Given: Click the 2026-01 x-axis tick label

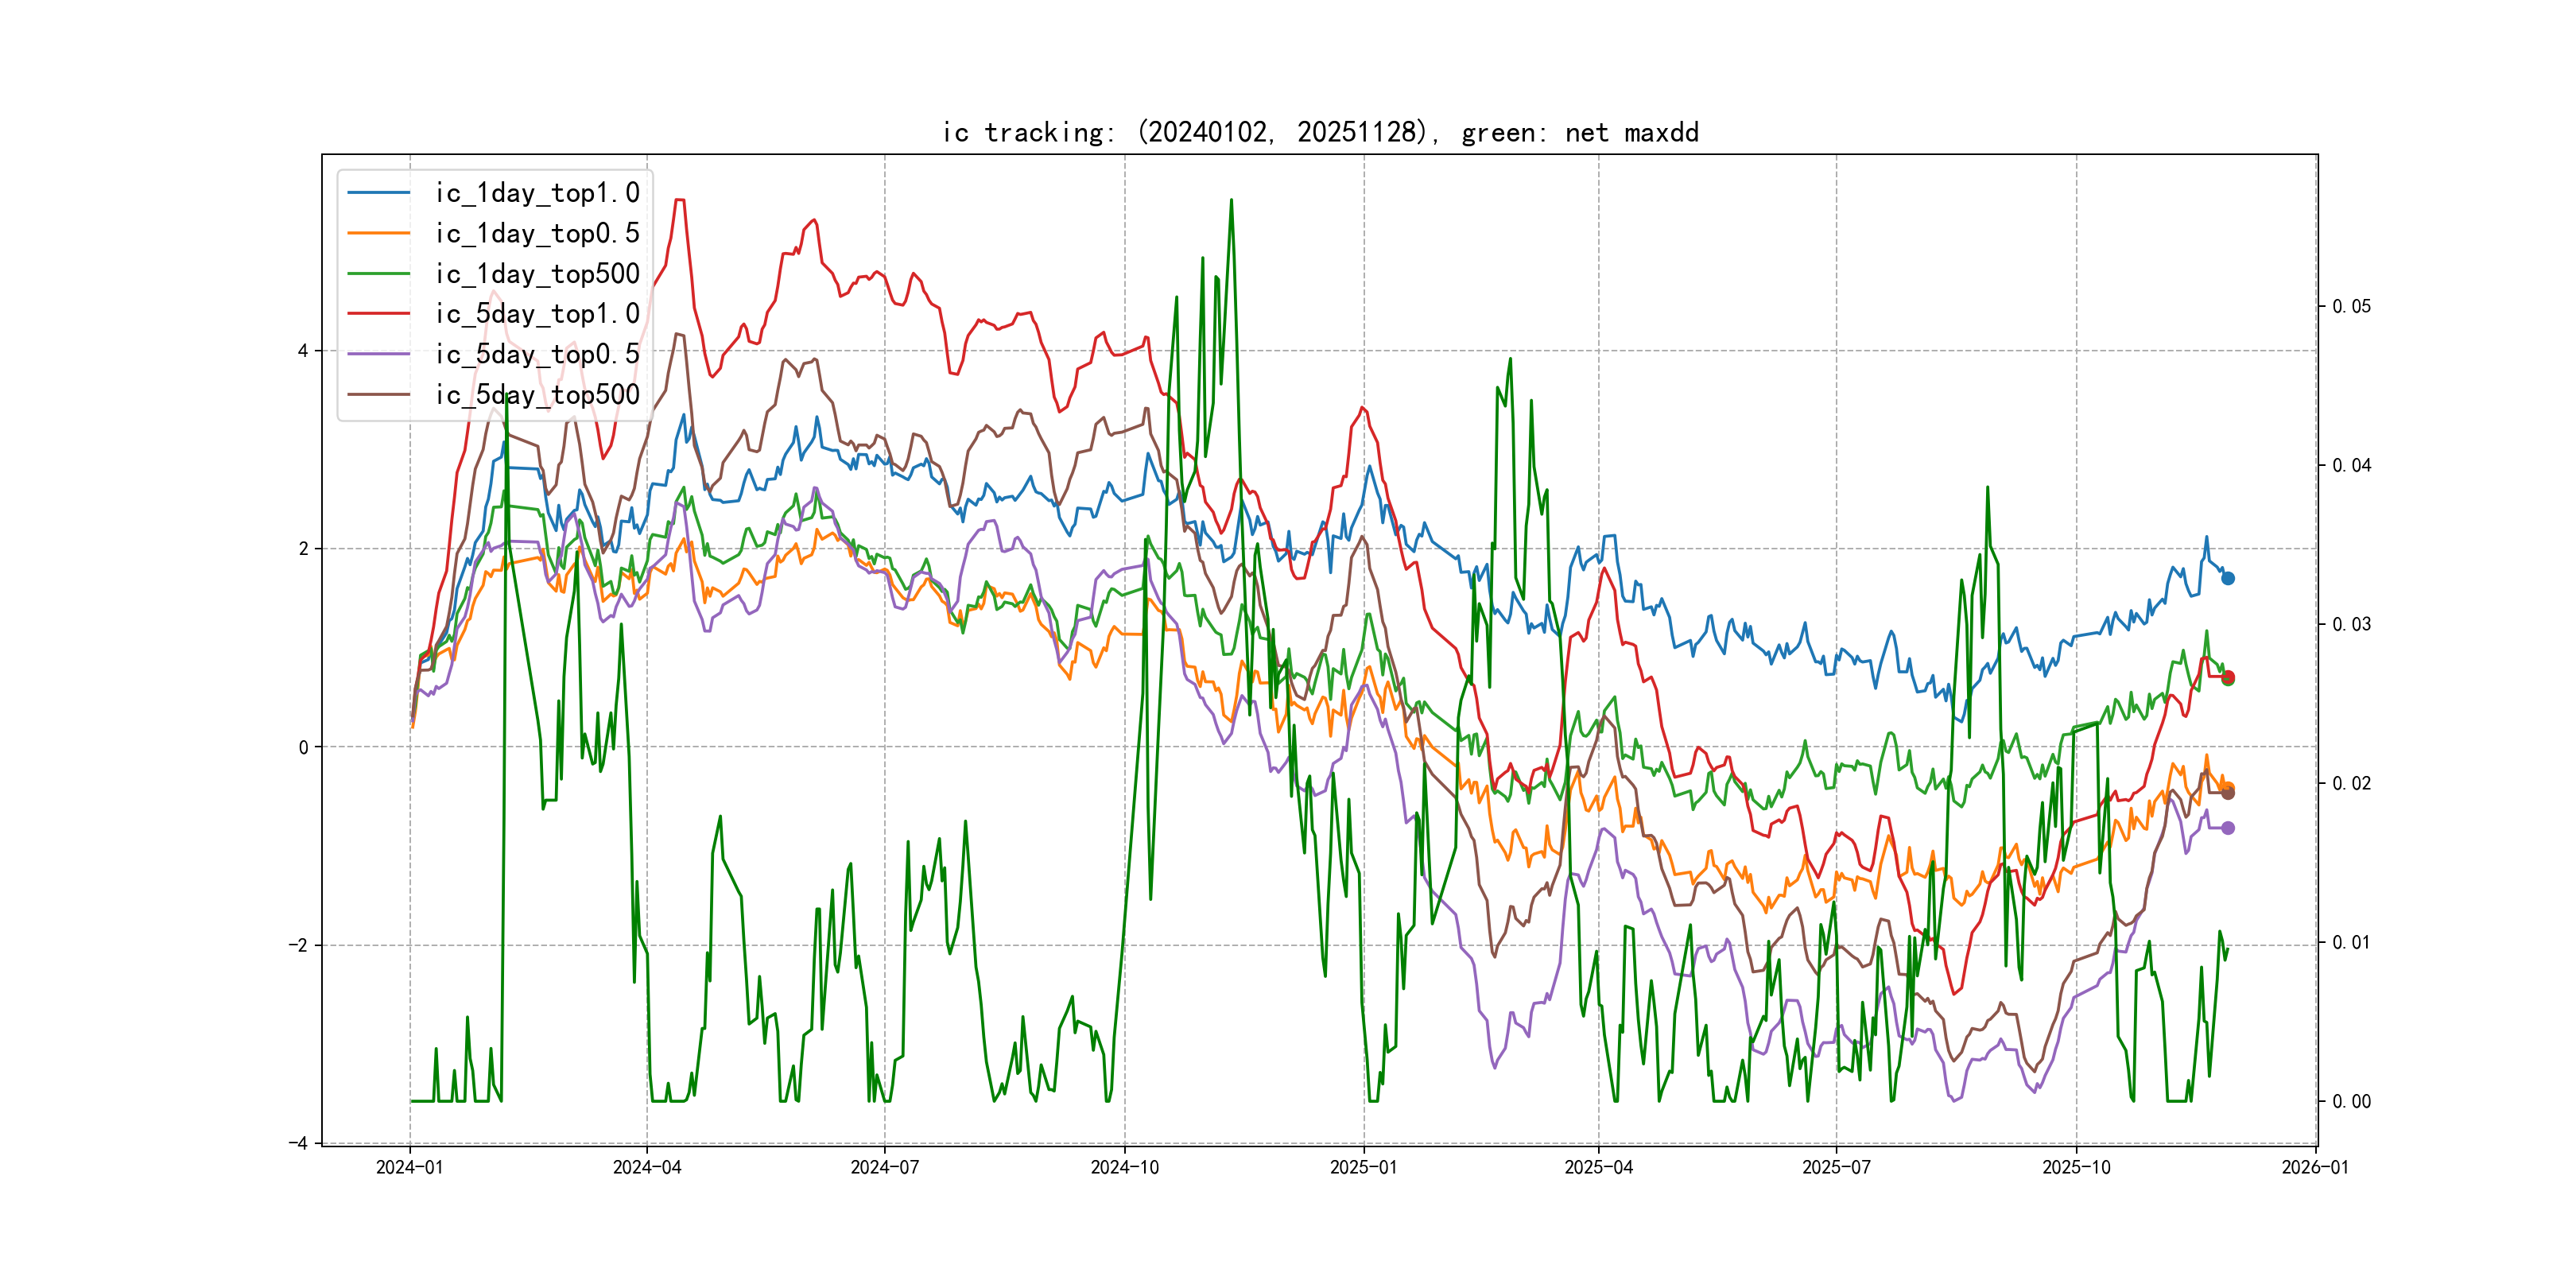Looking at the screenshot, I should coord(2315,1167).
